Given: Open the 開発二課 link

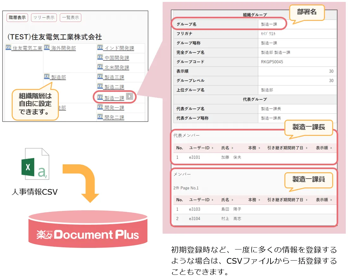Looking at the screenshot, I should point(114,117).
